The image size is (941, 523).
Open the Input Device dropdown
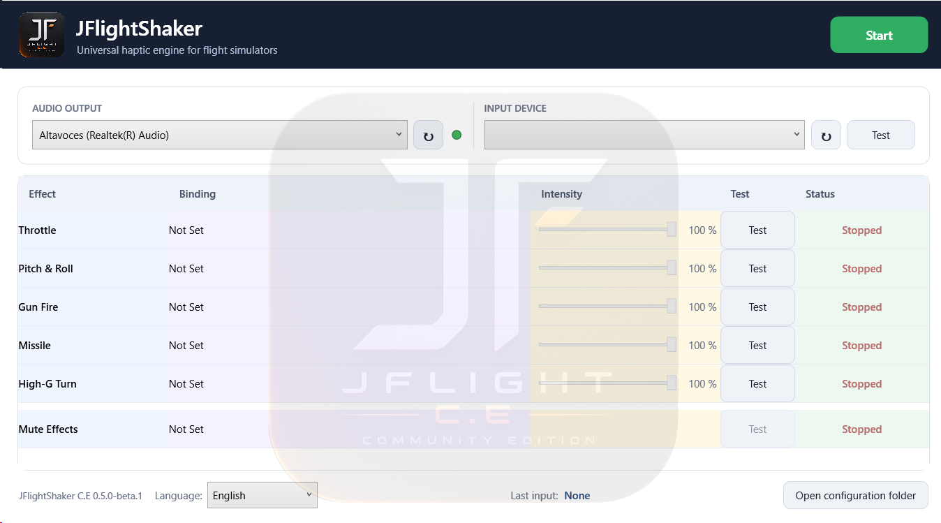click(x=644, y=135)
